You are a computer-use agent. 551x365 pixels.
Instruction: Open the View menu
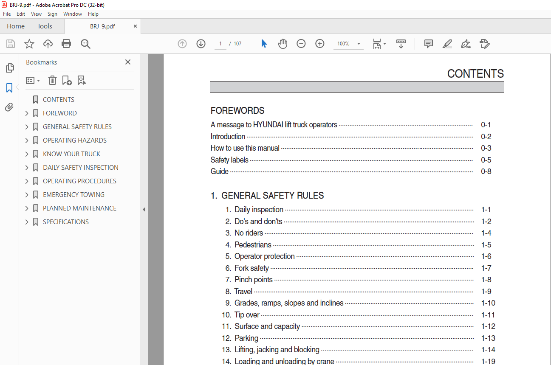37,14
